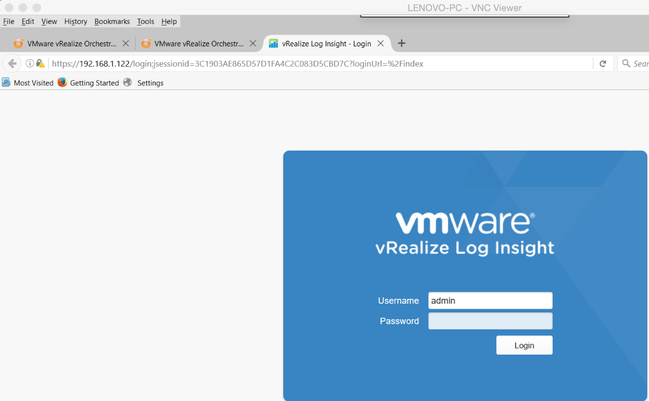Click the VNC Viewer minimize window button
Screen dimensions: 649x401
click(23, 7)
